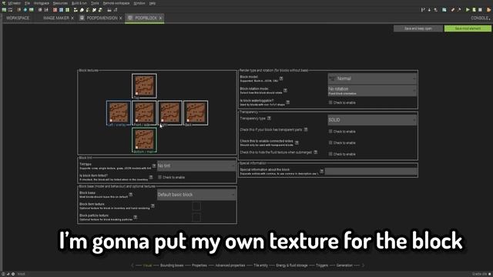Open the Window menu
Viewport: 493px width, 277px height.
point(139,3)
